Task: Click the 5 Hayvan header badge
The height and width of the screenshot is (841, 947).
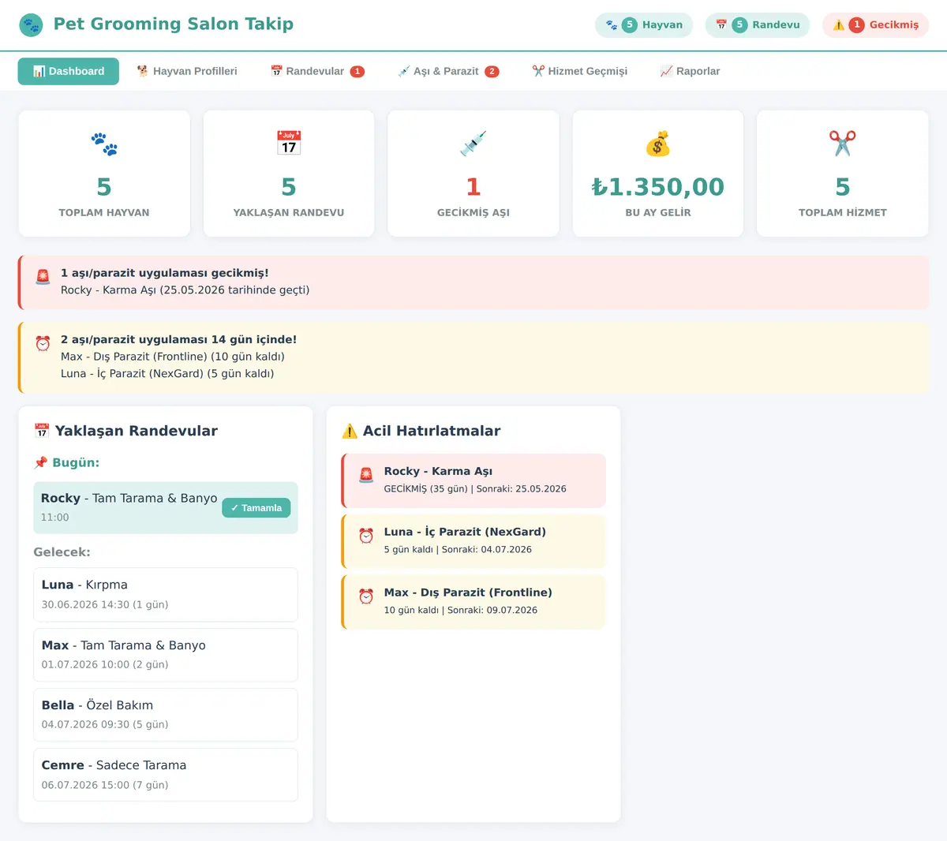Action: [x=644, y=25]
